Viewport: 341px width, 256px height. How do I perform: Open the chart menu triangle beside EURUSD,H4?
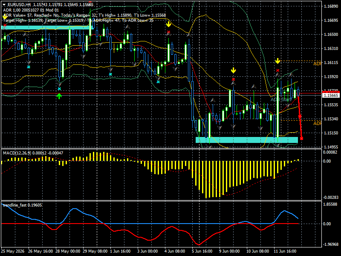click(x=4, y=5)
